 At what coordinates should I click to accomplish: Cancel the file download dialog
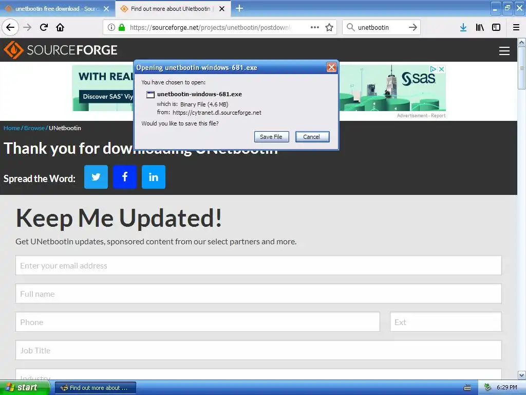click(x=312, y=137)
